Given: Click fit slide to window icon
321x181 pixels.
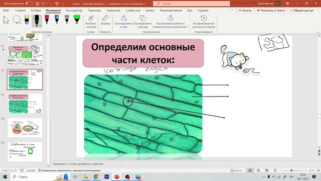Looking at the screenshot, I should (x=318, y=170).
